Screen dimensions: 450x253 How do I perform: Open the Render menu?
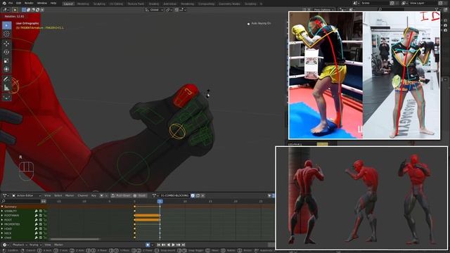coord(29,3)
